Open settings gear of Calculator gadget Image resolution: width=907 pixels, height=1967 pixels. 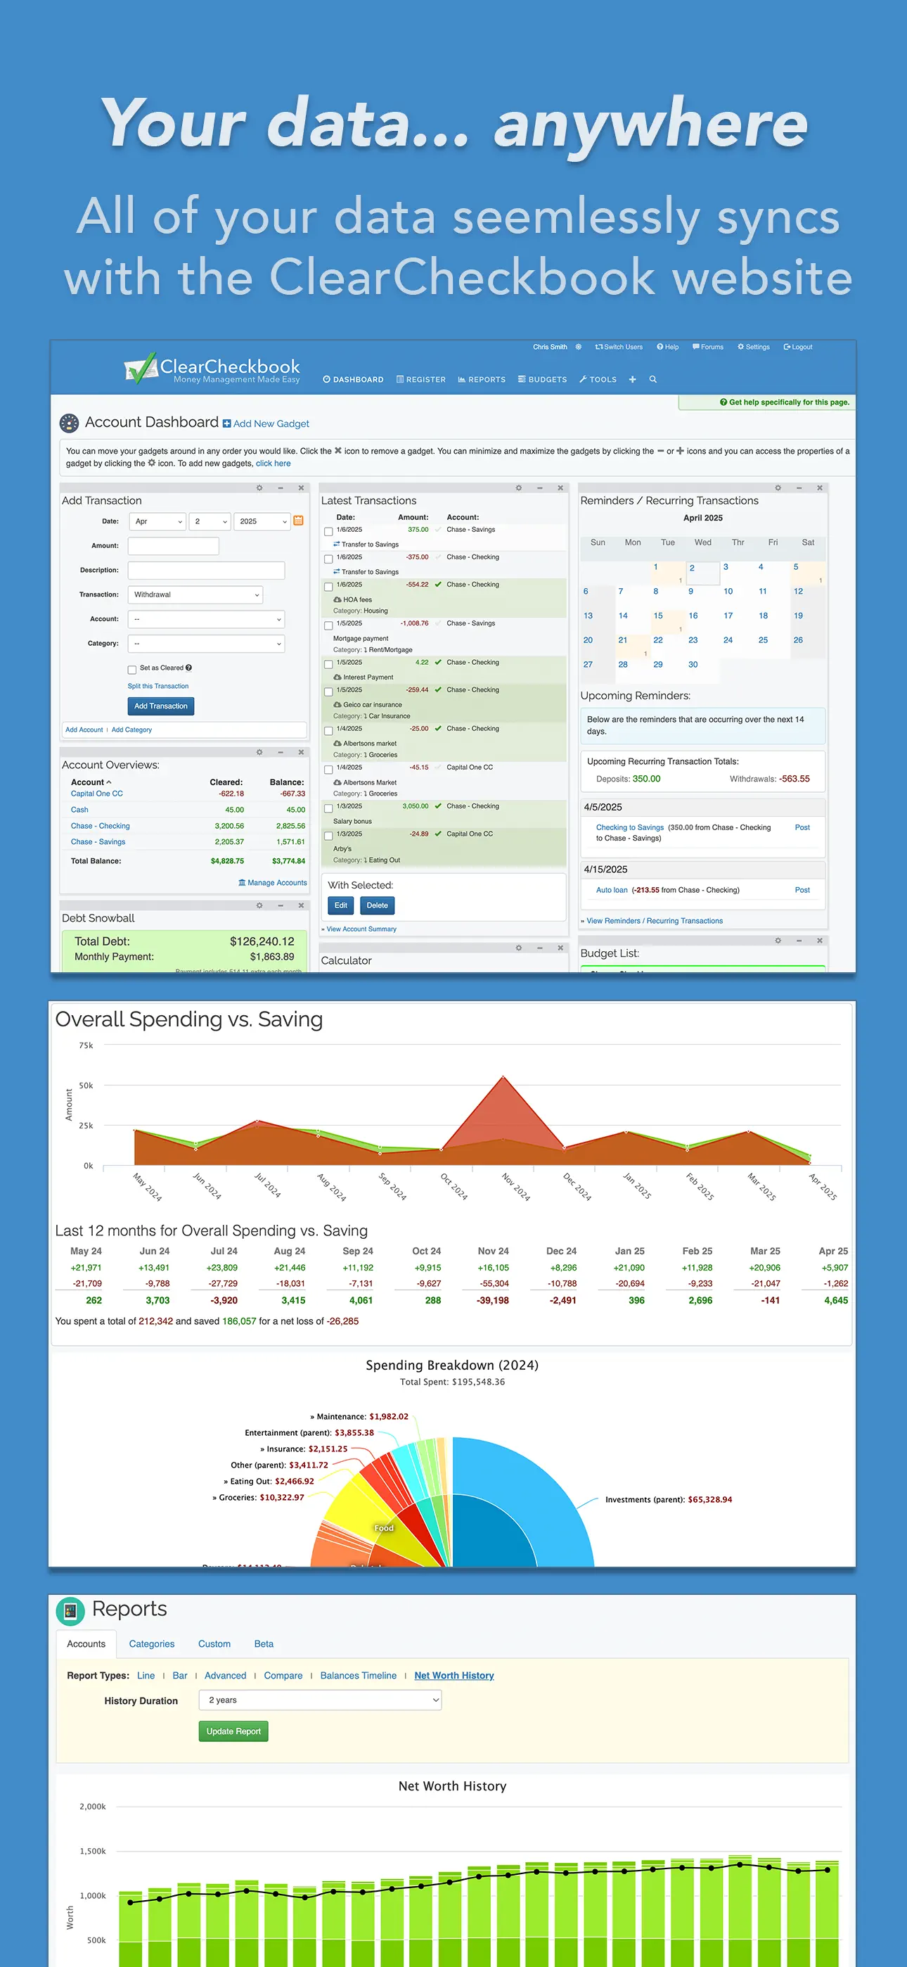tap(518, 948)
